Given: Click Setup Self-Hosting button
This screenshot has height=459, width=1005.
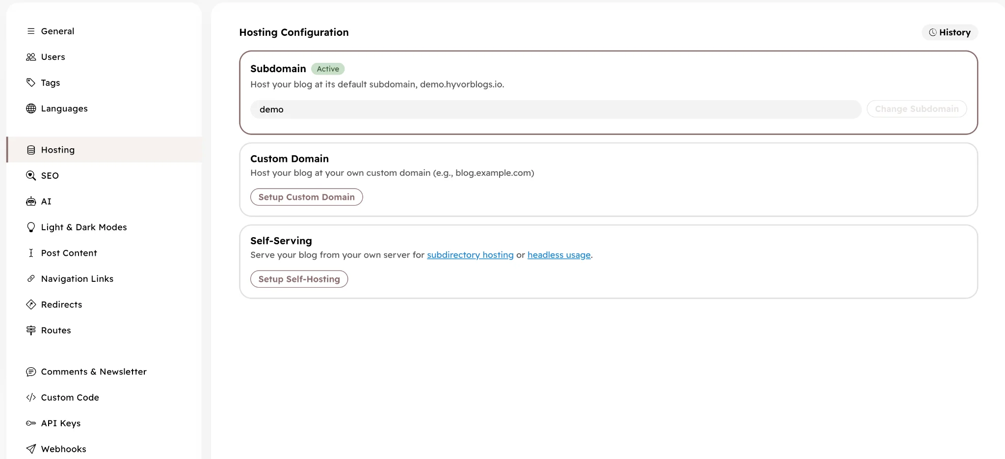Looking at the screenshot, I should coord(299,279).
